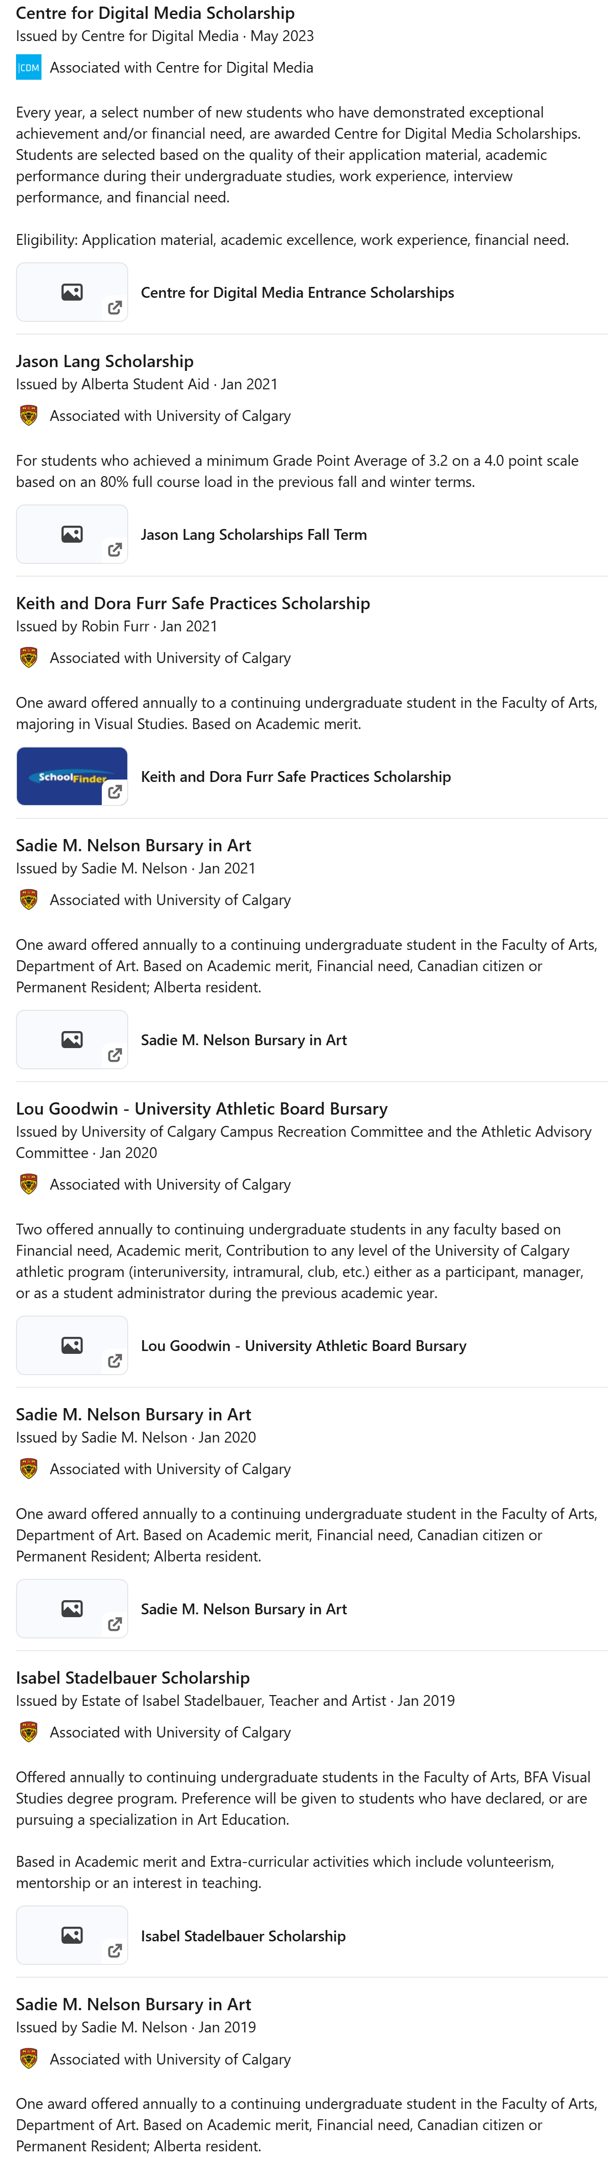Click University of Calgary crest under Isabel Stadelbauer Scholarship
The width and height of the screenshot is (608, 2157).
point(28,1732)
